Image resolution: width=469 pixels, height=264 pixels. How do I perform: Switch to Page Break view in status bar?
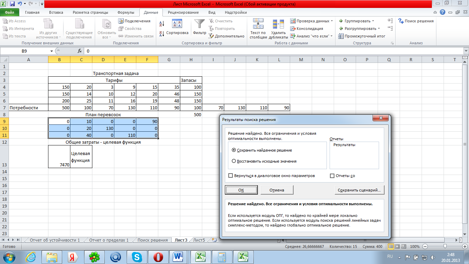[403, 246]
